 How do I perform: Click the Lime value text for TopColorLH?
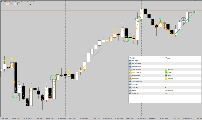coord(169,72)
